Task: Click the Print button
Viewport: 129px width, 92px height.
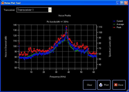Action: click(x=104, y=85)
